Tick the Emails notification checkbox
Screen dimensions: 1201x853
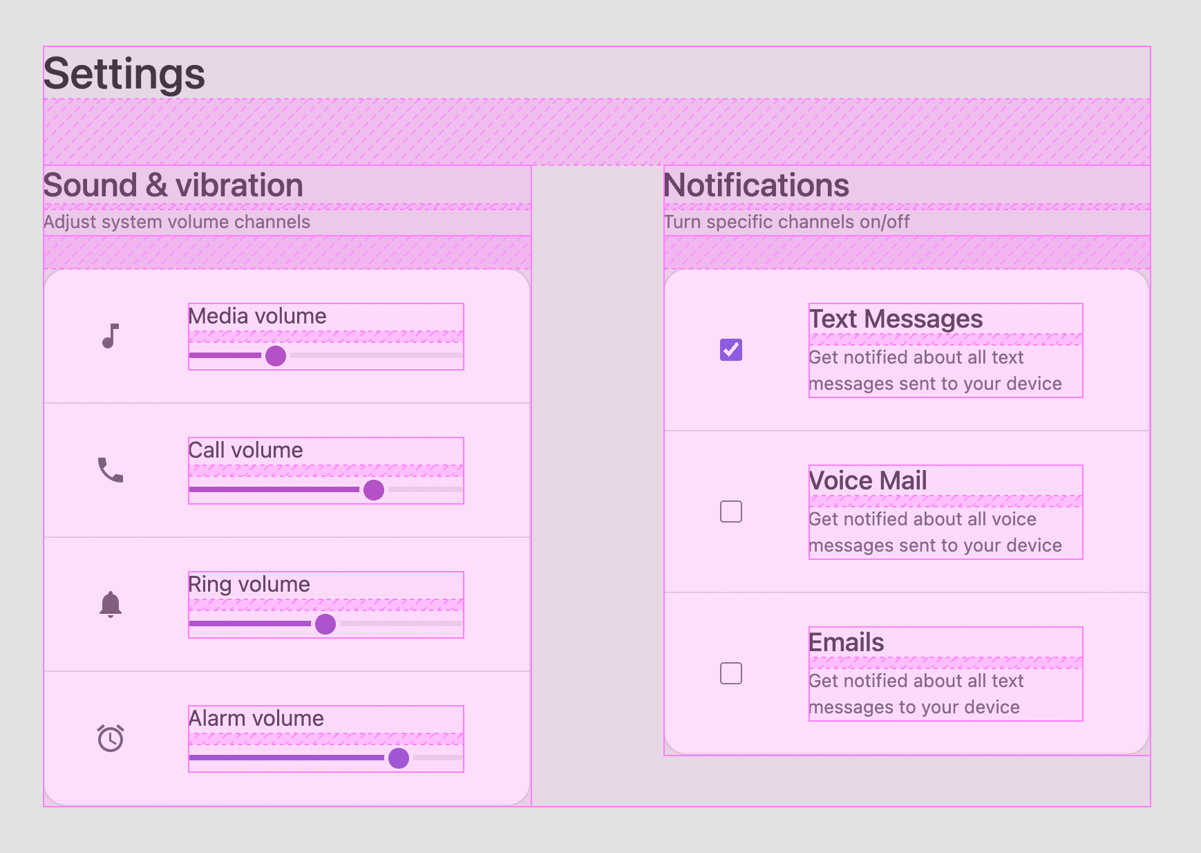731,673
